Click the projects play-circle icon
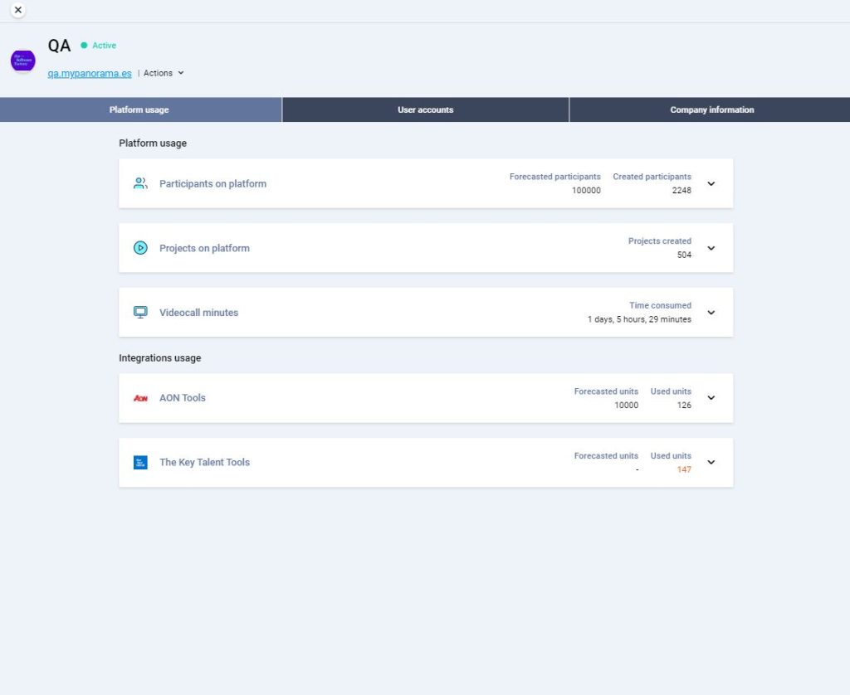 click(140, 248)
